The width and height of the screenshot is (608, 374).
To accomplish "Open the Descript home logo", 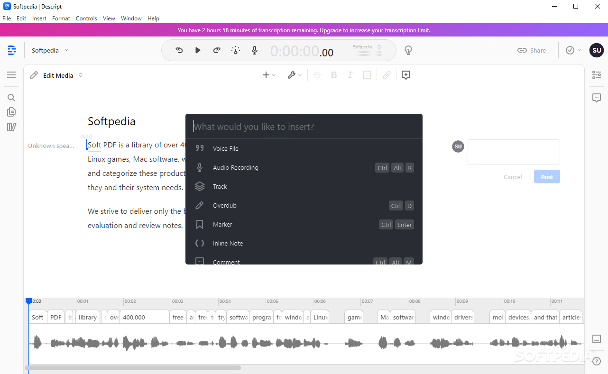I will point(12,50).
